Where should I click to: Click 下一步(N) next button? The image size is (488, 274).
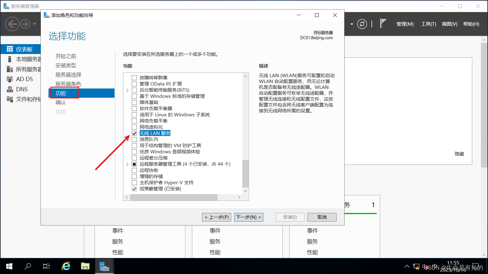[249, 217]
